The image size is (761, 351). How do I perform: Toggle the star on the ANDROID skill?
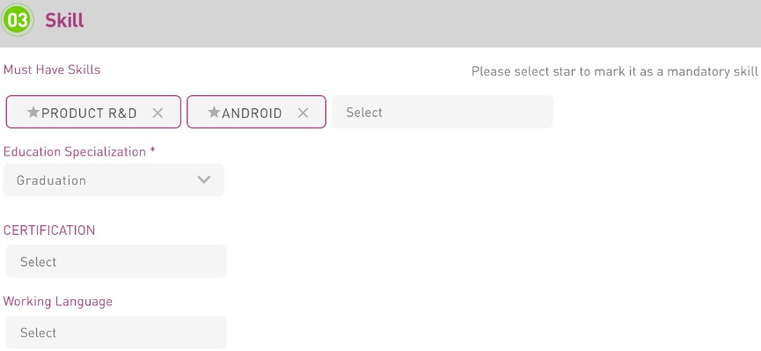click(x=214, y=112)
